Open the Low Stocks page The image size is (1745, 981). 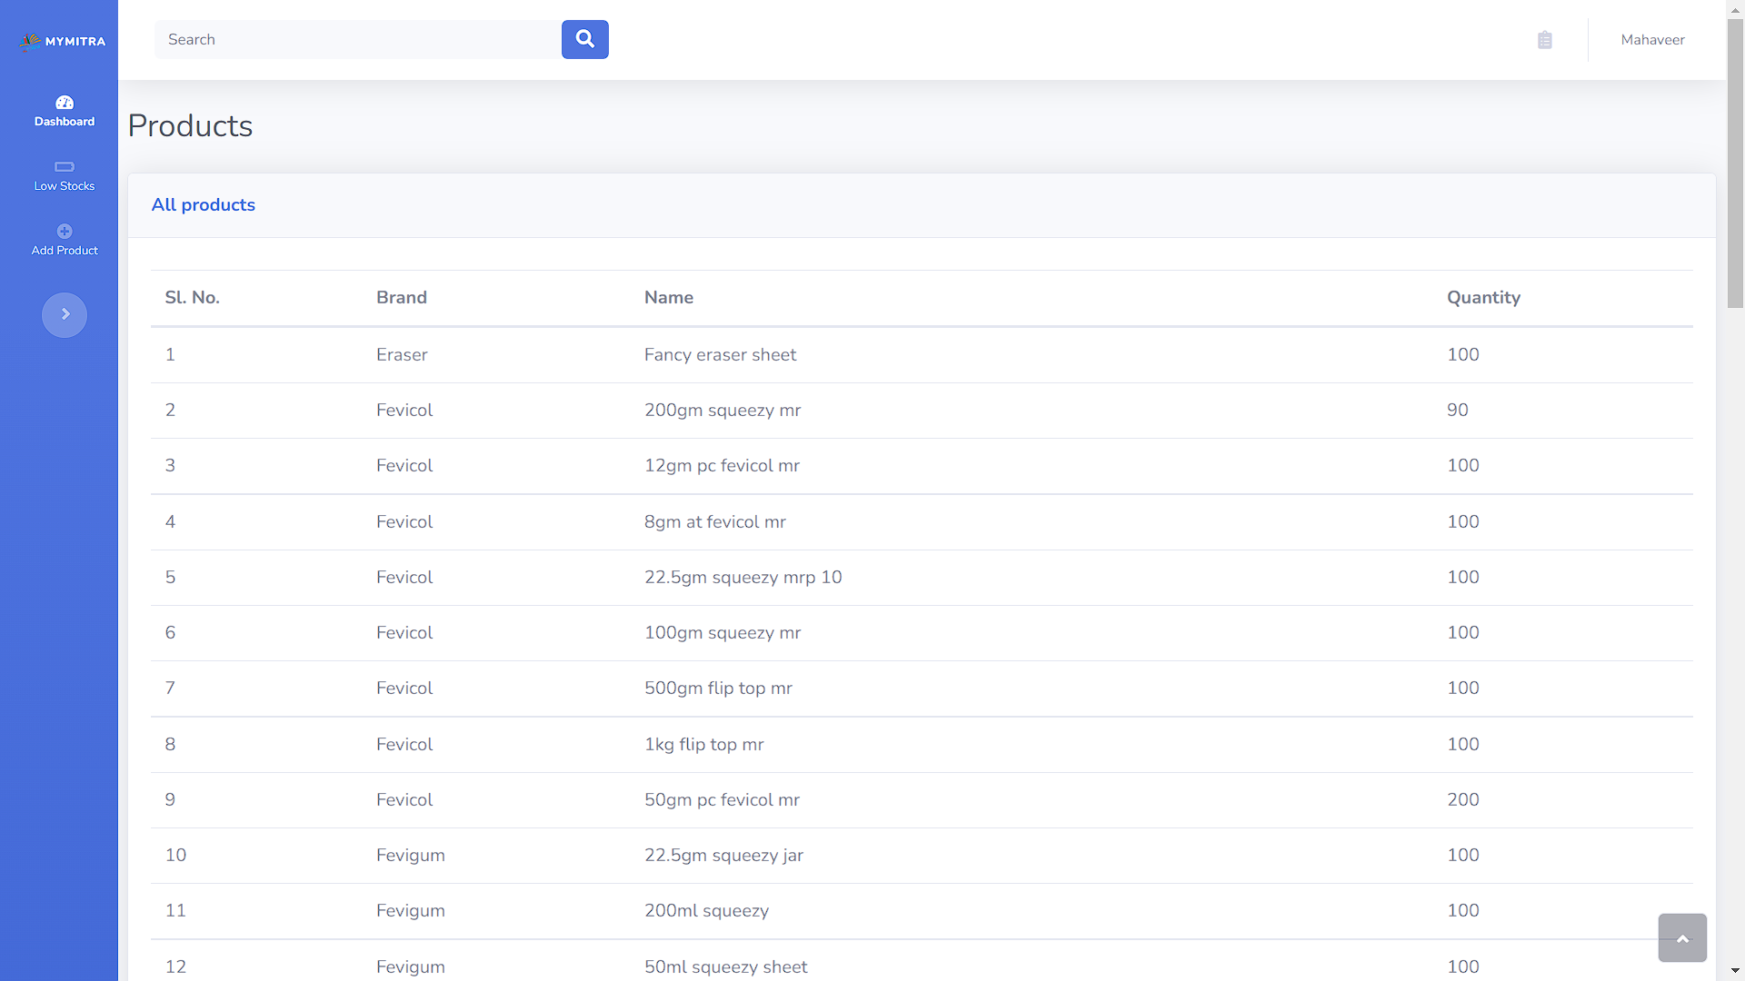[65, 176]
